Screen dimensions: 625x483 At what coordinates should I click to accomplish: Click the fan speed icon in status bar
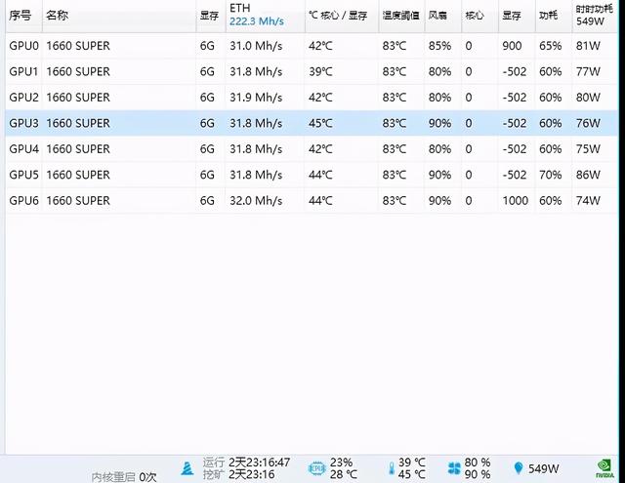coord(454,468)
